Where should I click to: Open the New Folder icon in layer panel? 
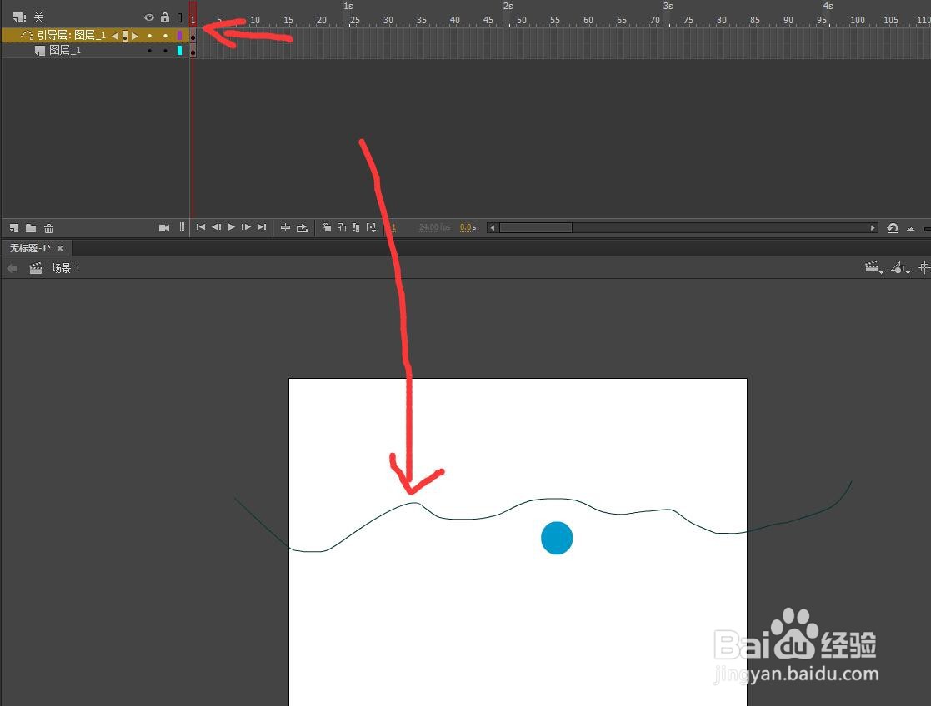[x=31, y=227]
